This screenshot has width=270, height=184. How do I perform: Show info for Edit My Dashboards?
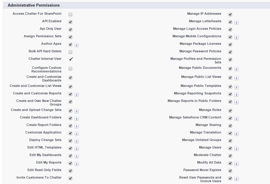77,156
